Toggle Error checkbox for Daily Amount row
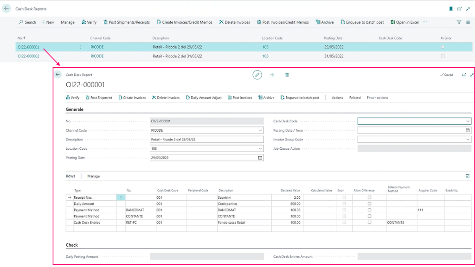The height and width of the screenshot is (267, 475). tap(344, 204)
